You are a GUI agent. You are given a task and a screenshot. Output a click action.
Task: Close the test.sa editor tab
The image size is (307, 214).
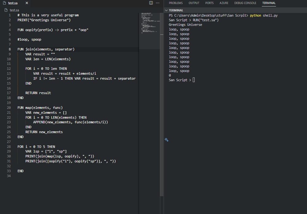[x=27, y=3]
